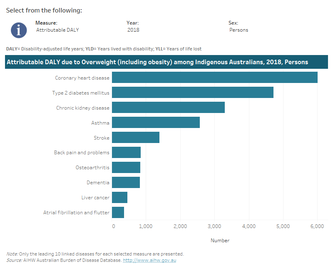
Task: Open the Sex selector showing Persons
Action: click(x=239, y=30)
